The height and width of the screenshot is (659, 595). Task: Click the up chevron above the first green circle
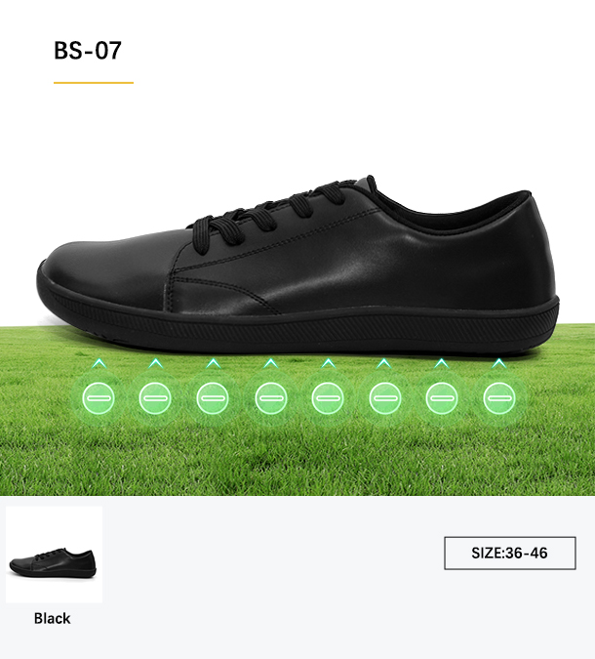[x=99, y=363]
